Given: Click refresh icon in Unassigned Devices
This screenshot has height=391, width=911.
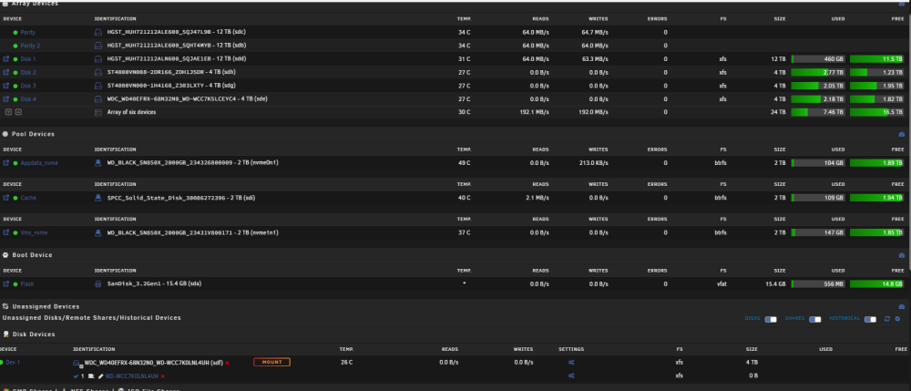Looking at the screenshot, I should [x=887, y=319].
